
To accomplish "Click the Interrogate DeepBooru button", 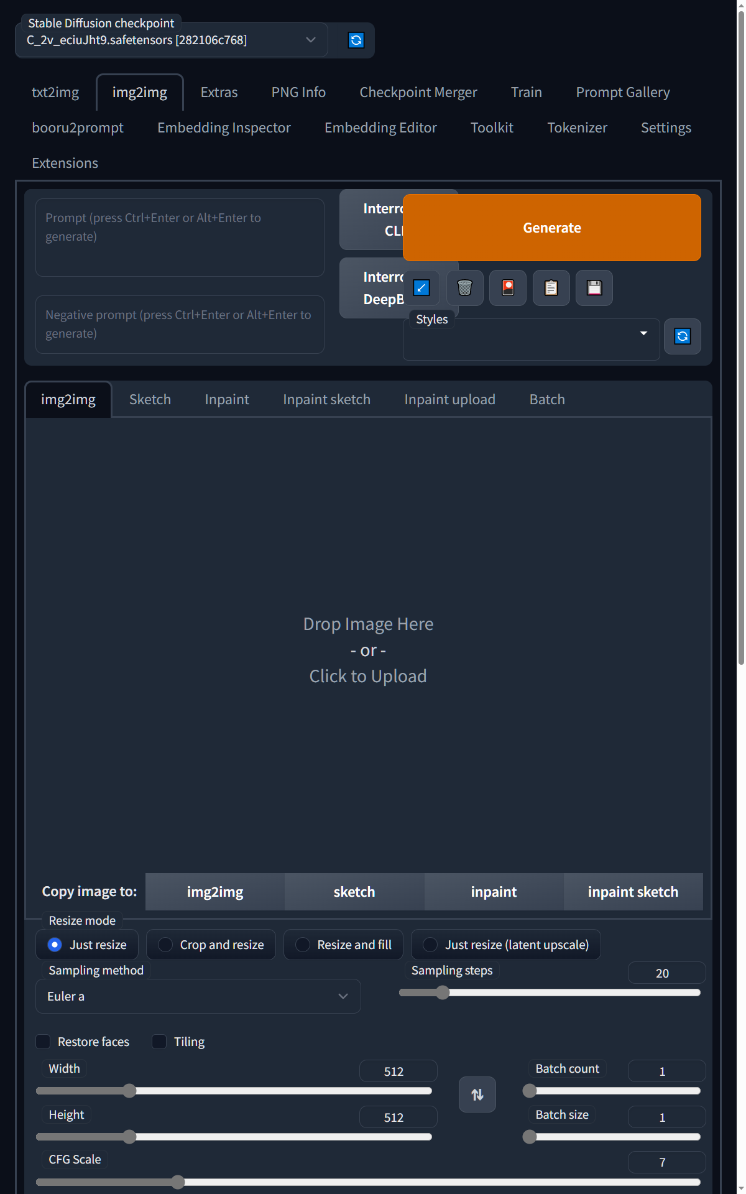I will click(x=372, y=288).
